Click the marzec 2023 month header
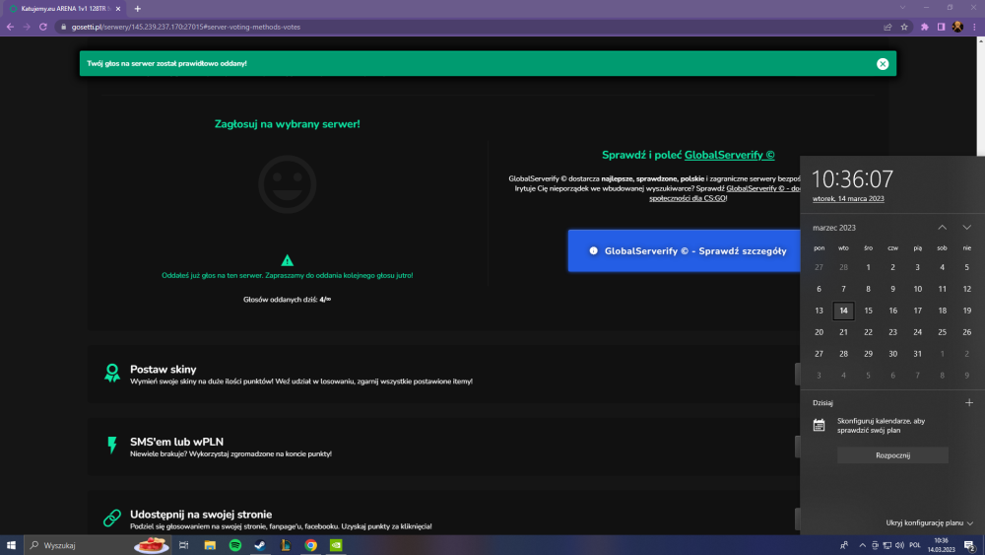The image size is (985, 555). pos(834,228)
